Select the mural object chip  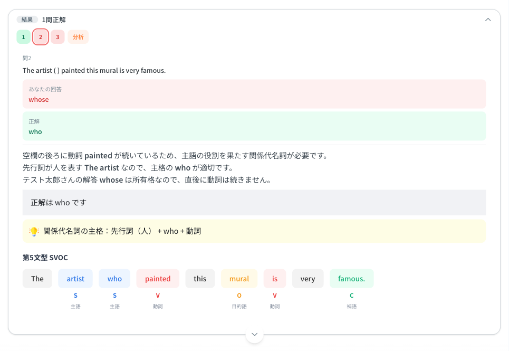239,278
